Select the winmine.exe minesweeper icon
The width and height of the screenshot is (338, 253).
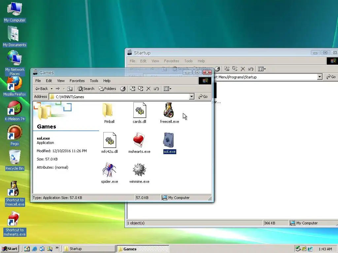coord(139,173)
